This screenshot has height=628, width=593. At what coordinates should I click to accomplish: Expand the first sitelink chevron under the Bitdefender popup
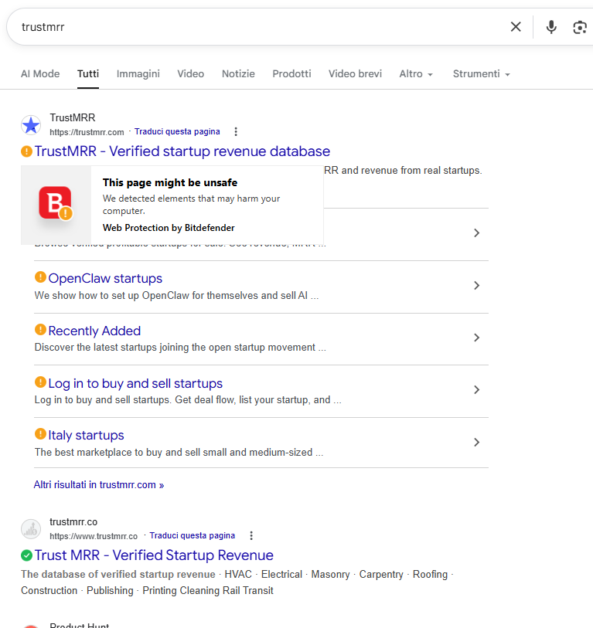point(476,233)
